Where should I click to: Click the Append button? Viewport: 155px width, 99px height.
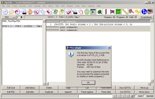click(68, 92)
